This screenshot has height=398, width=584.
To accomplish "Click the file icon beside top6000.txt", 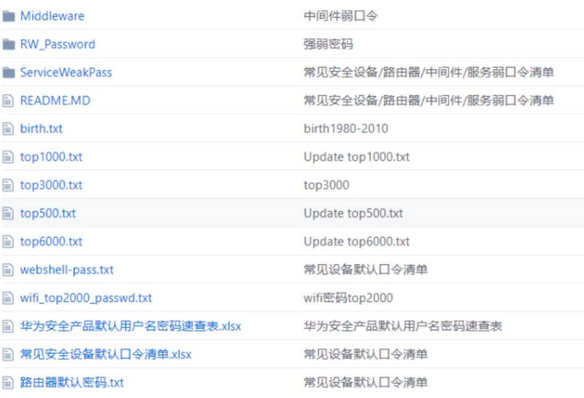I will point(8,241).
